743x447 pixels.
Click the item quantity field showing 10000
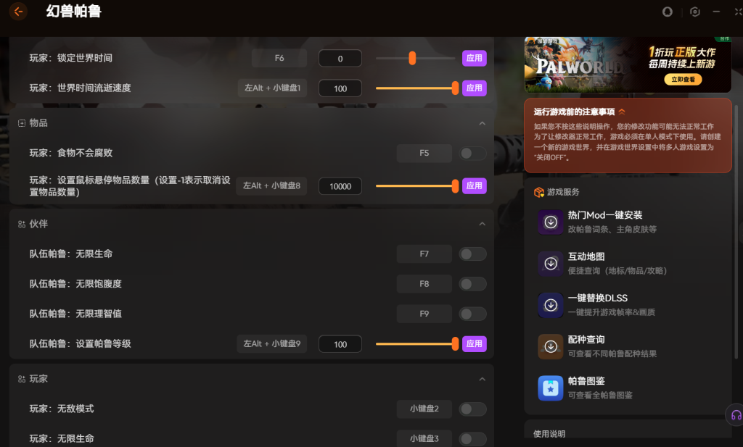click(x=340, y=186)
